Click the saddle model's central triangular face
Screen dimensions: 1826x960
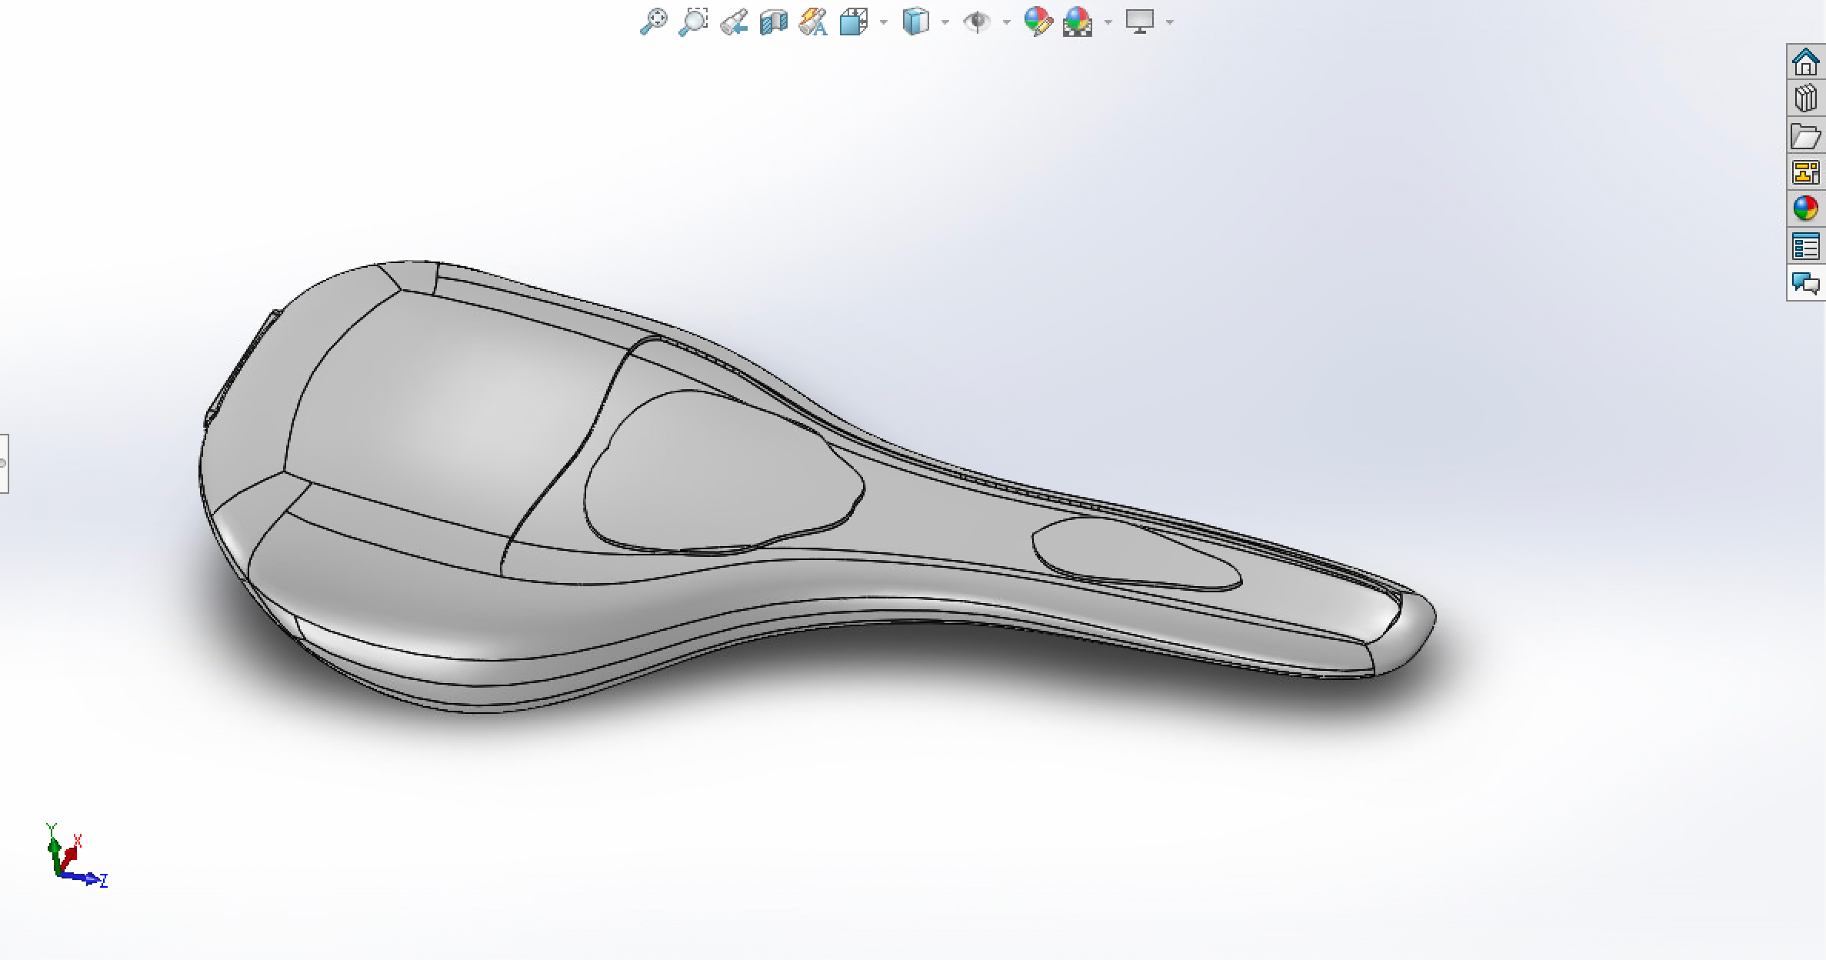point(715,477)
